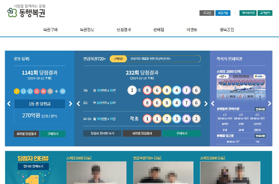This screenshot has height=184, width=279.
Task: Open the 스피또1000 [1등] interview photo
Action: click(x=96, y=173)
